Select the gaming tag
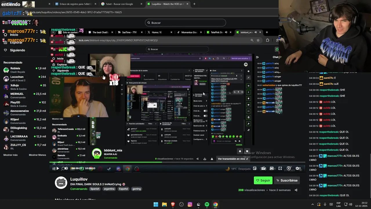The width and height of the screenshot is (371, 209). pyautogui.click(x=137, y=189)
